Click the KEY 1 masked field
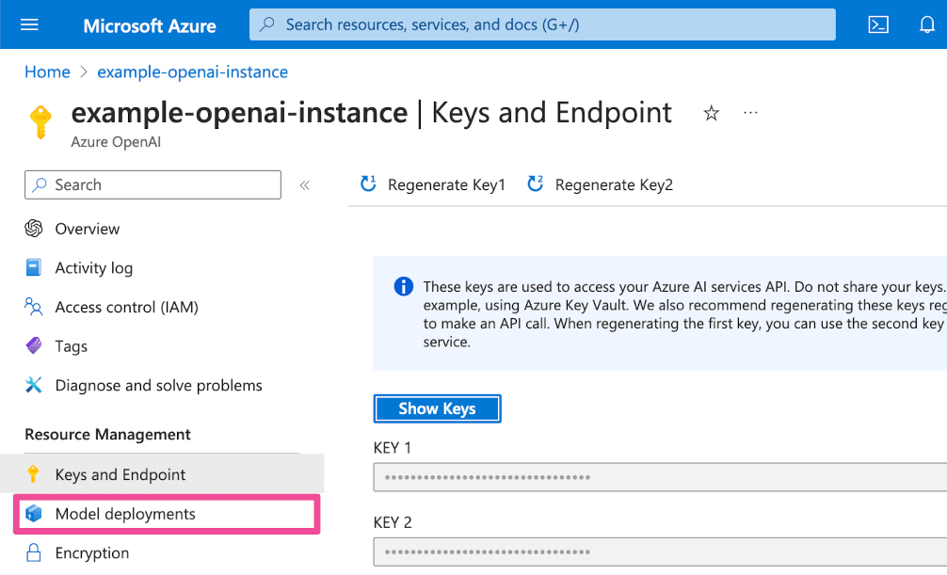The image size is (947, 575). pos(659,477)
